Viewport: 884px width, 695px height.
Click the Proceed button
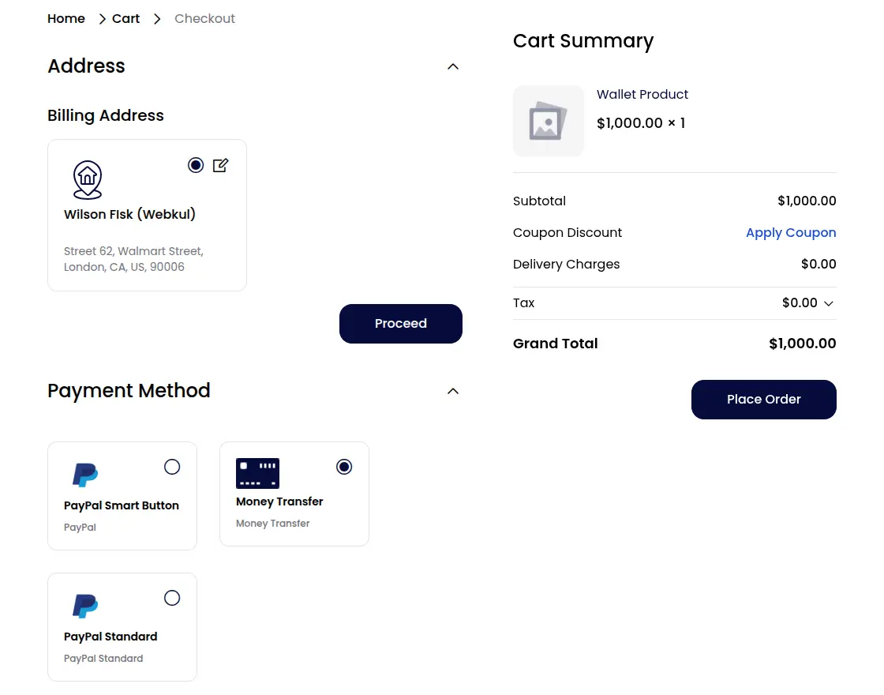400,324
